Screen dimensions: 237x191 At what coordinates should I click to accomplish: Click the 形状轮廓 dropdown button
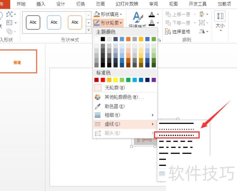(108, 23)
